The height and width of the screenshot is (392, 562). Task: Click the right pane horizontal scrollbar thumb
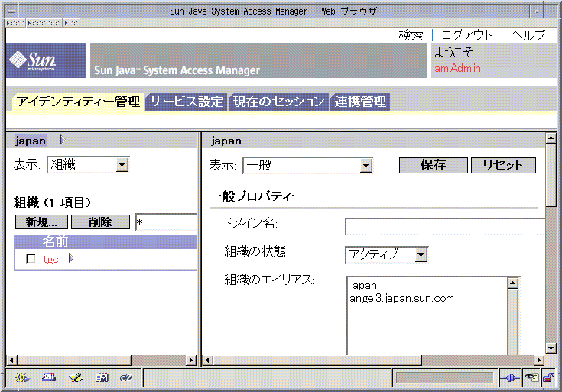317,360
